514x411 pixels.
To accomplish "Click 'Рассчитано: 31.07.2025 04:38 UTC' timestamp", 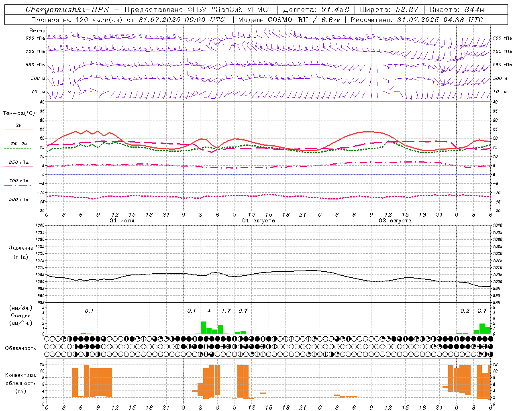I will [x=417, y=19].
